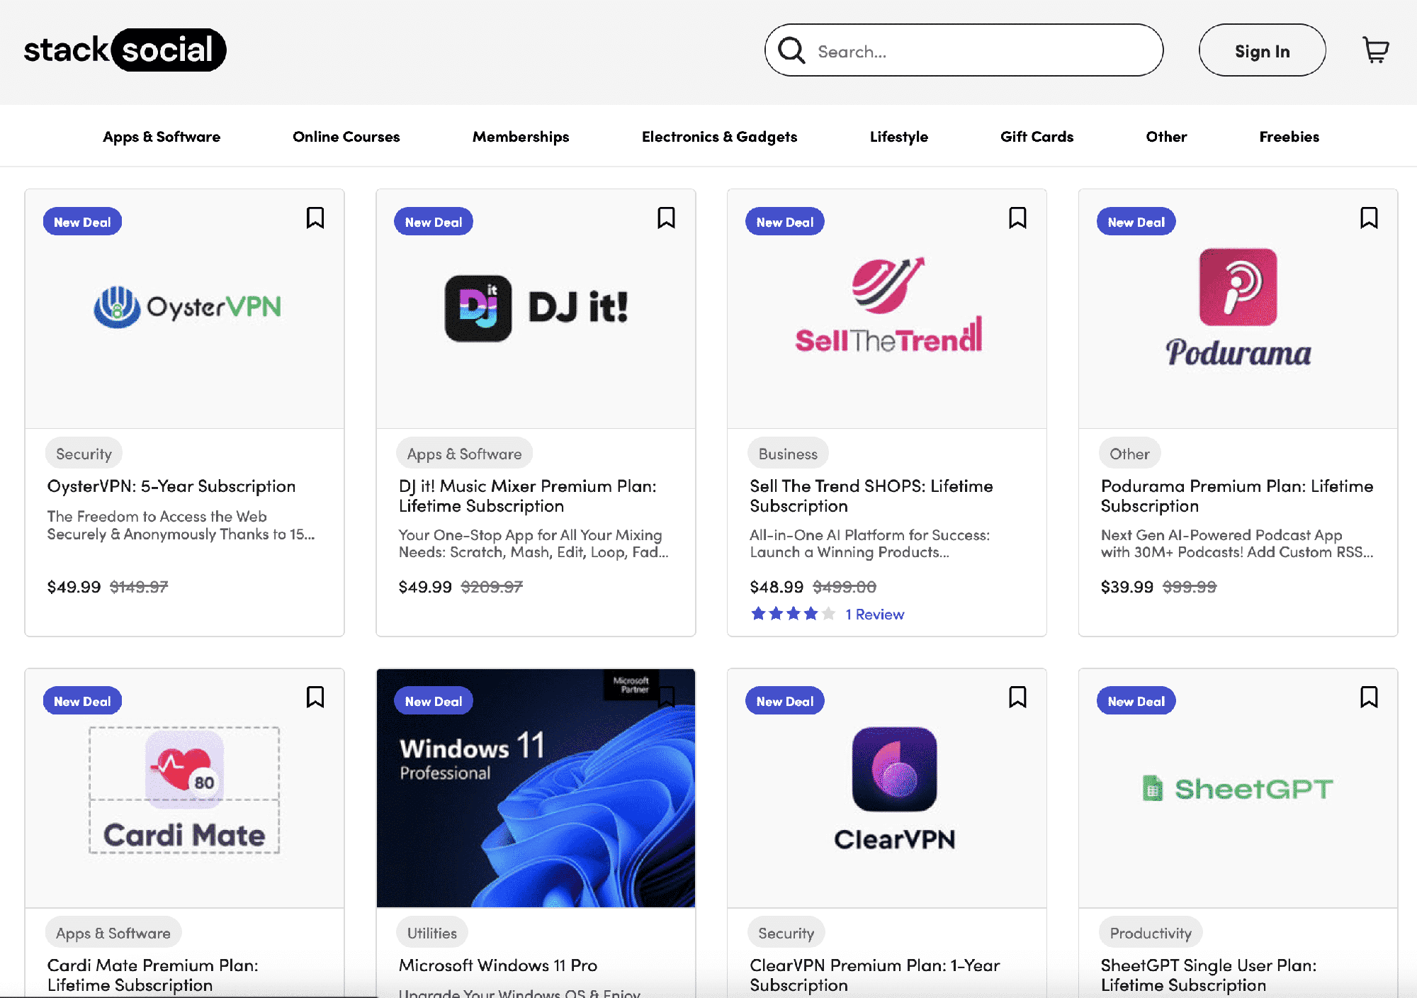Click the $209.97 original price
1417x998 pixels.
(x=492, y=587)
